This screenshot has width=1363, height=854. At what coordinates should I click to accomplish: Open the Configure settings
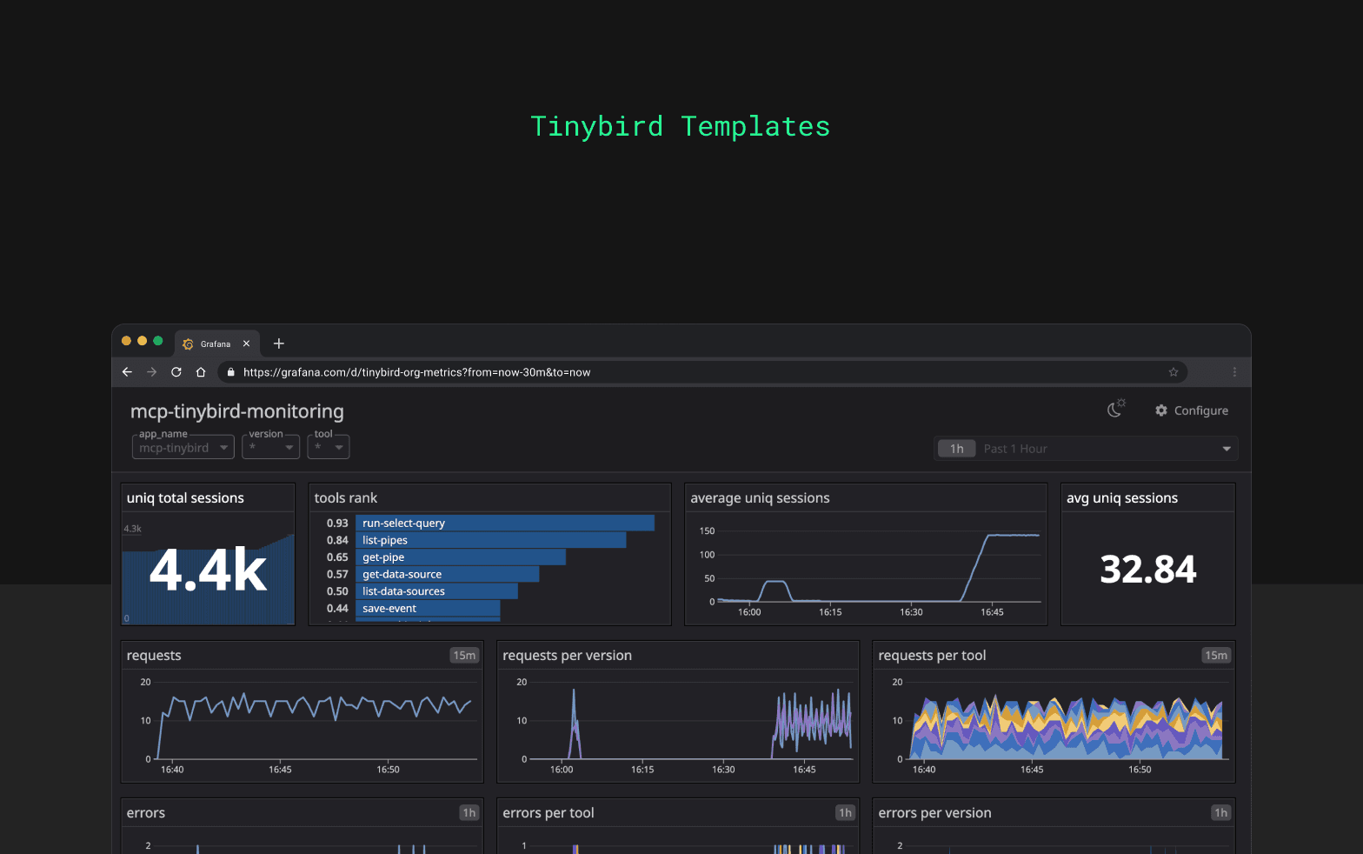1192,410
